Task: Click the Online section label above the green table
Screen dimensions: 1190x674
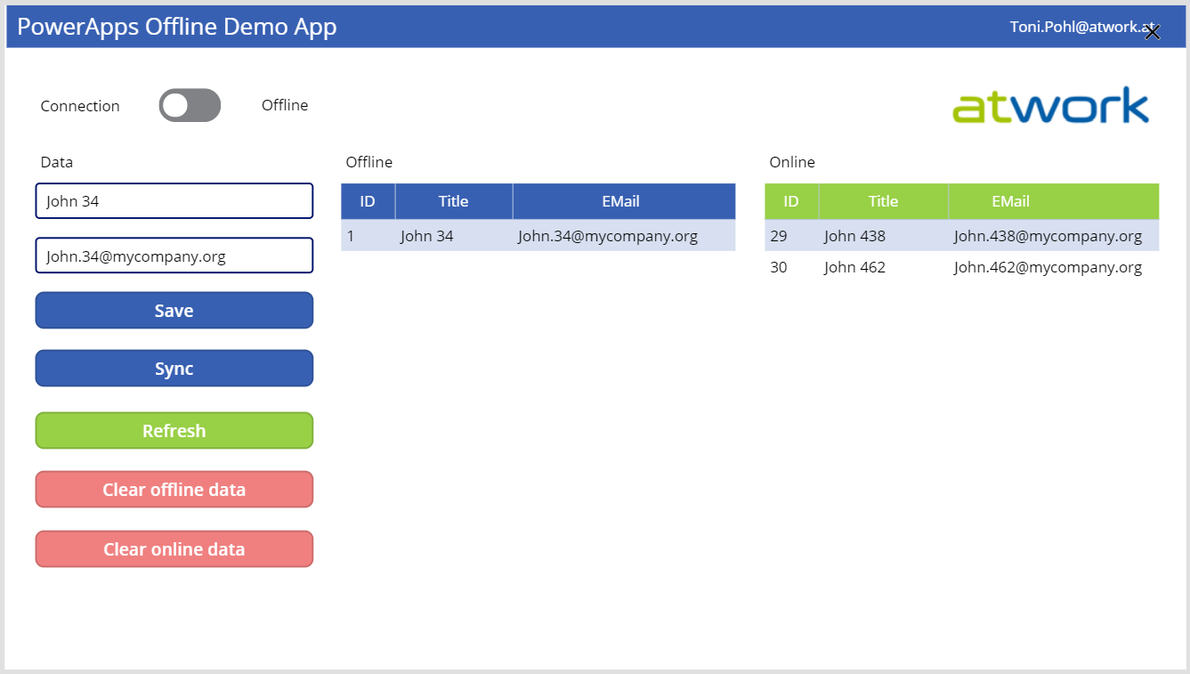Action: click(792, 162)
